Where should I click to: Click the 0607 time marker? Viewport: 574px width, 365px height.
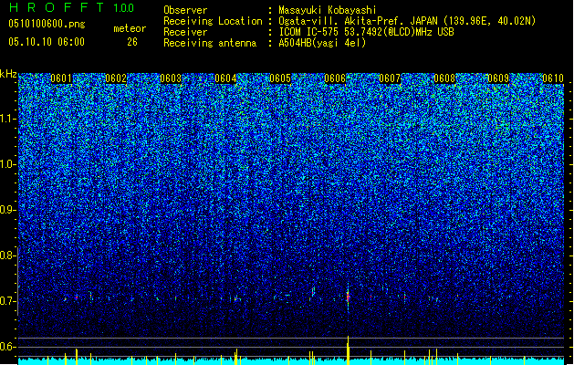(x=390, y=78)
